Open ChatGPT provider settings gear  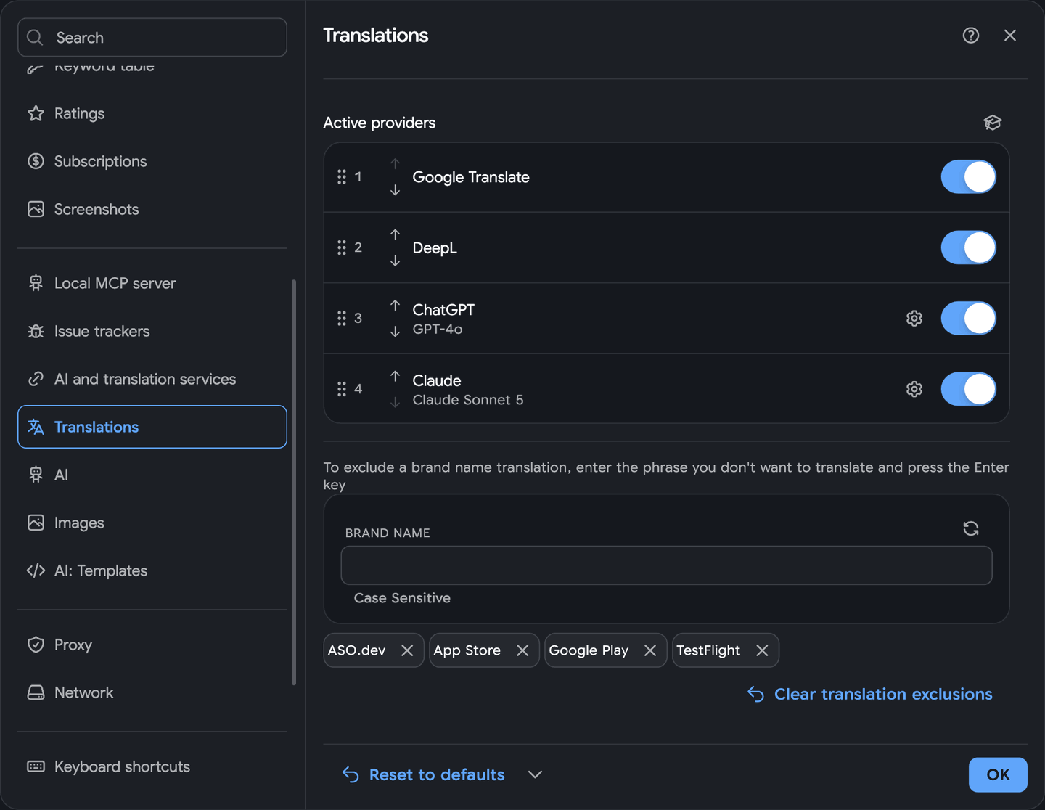914,319
